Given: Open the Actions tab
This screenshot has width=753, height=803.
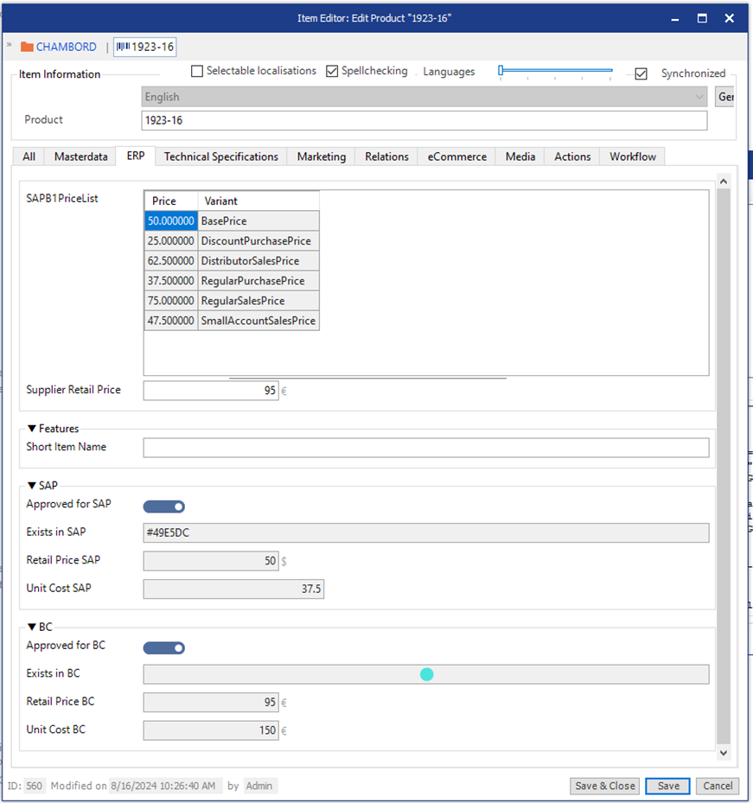Looking at the screenshot, I should 572,156.
